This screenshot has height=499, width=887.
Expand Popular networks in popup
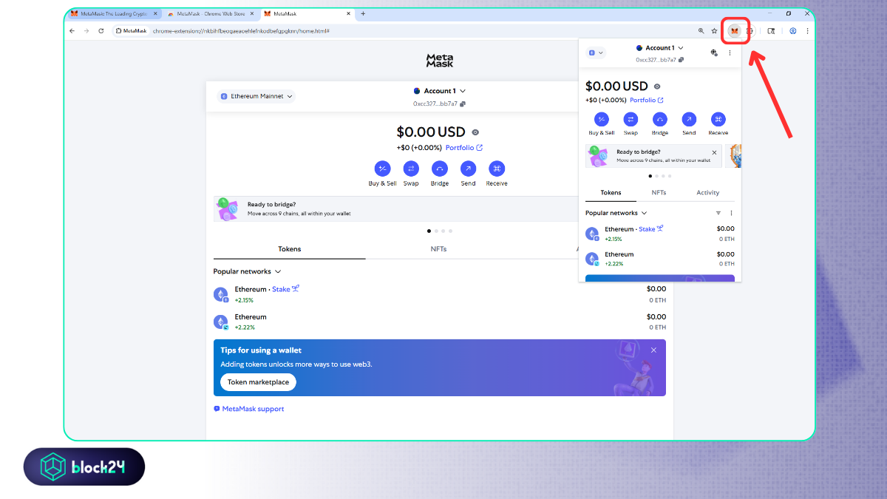[616, 213]
